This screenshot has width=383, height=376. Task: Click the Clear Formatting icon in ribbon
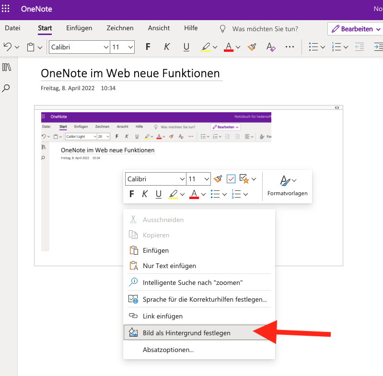[271, 47]
